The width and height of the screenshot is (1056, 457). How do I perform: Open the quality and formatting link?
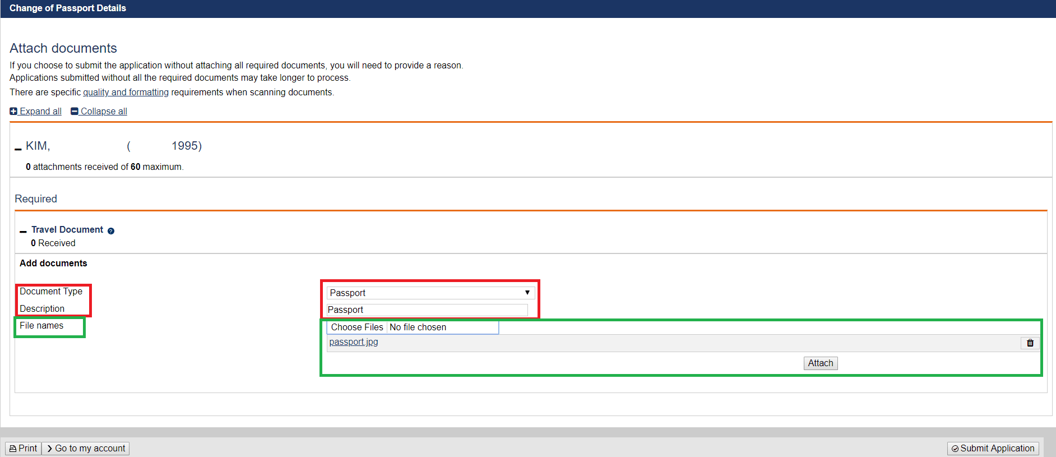pos(126,92)
